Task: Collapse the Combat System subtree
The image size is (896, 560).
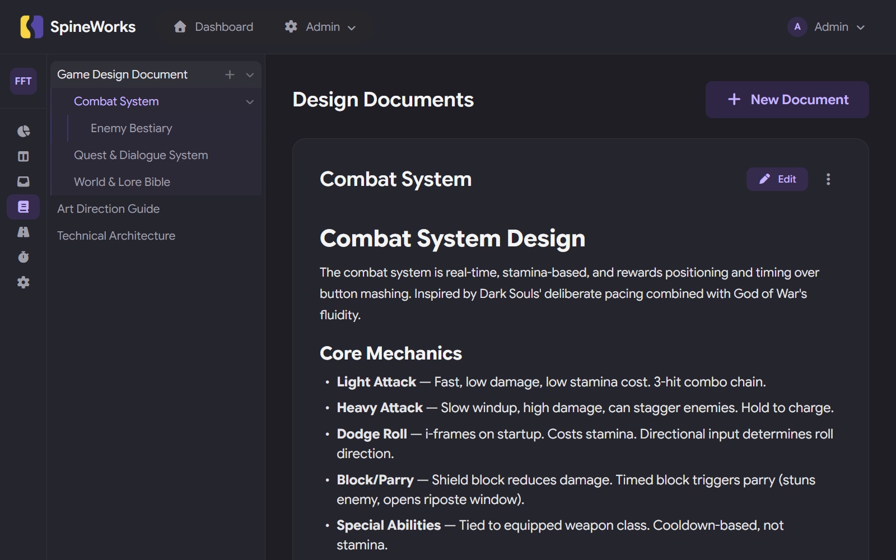Action: click(x=250, y=101)
